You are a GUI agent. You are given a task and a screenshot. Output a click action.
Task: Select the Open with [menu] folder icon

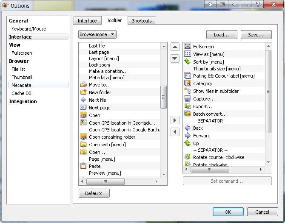pyautogui.click(x=83, y=144)
